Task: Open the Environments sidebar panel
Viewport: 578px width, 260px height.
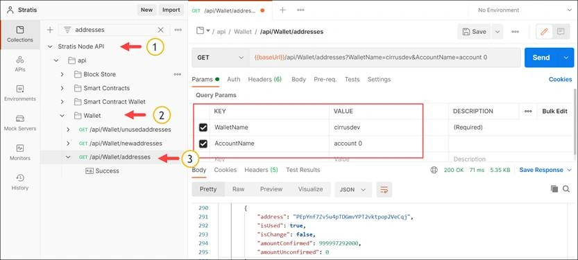Action: click(20, 94)
